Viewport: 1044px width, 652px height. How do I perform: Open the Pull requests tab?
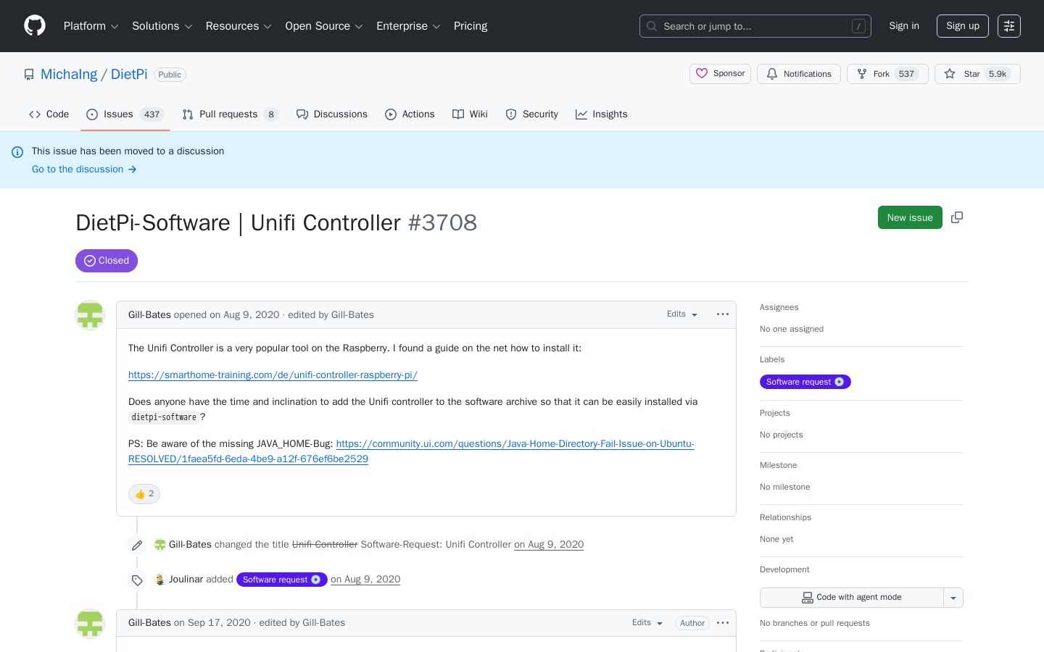[231, 114]
